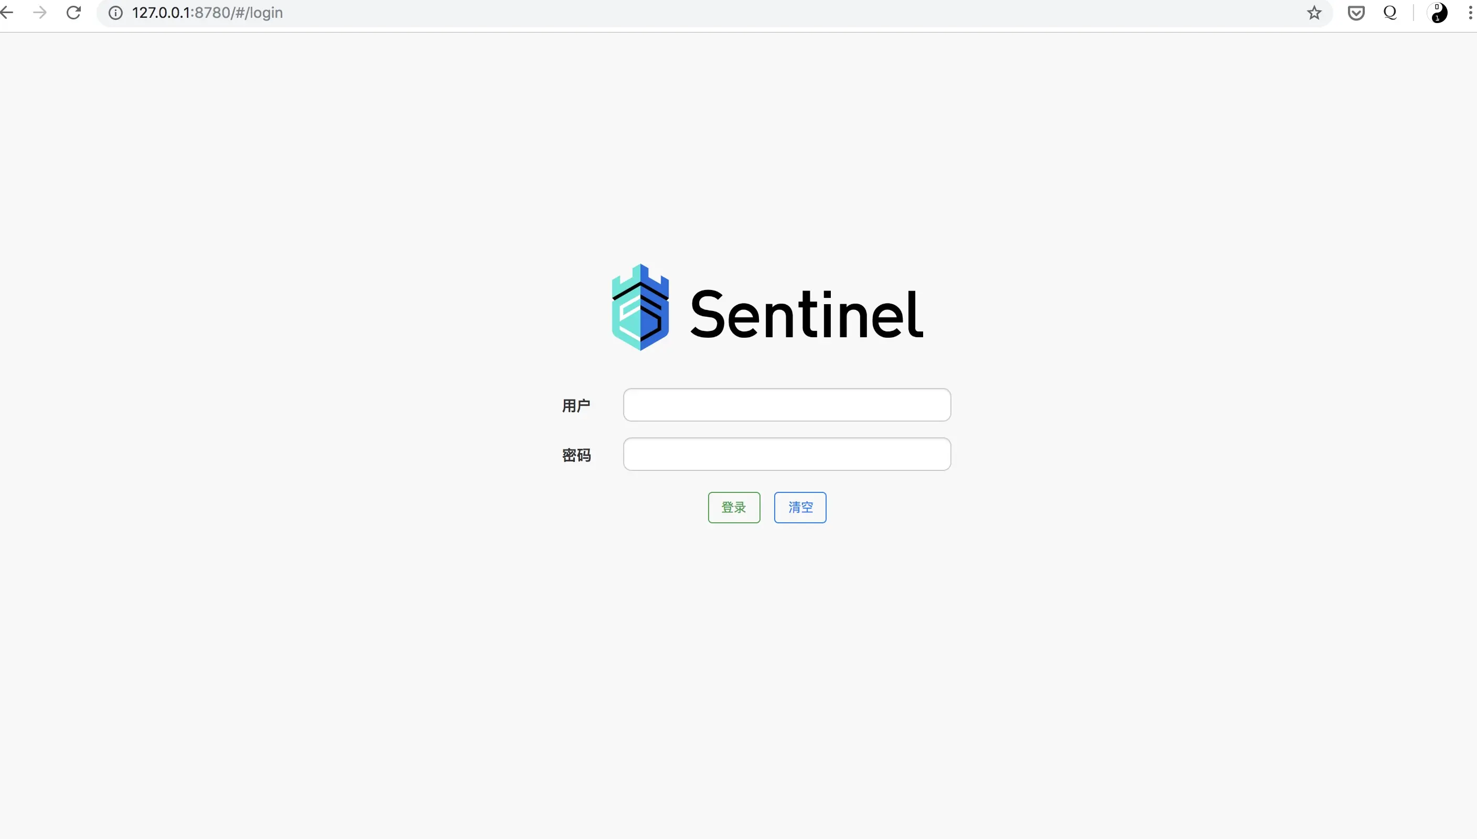Viewport: 1477px width, 839px height.
Task: Click the browser forward arrow
Action: [x=40, y=12]
